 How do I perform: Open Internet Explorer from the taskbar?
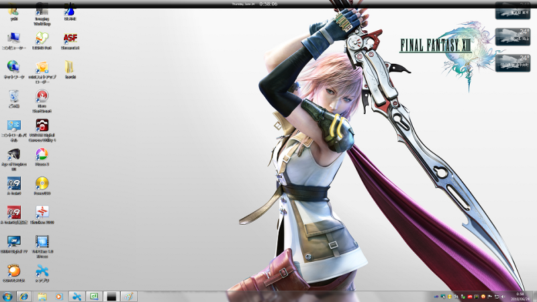pos(24,296)
